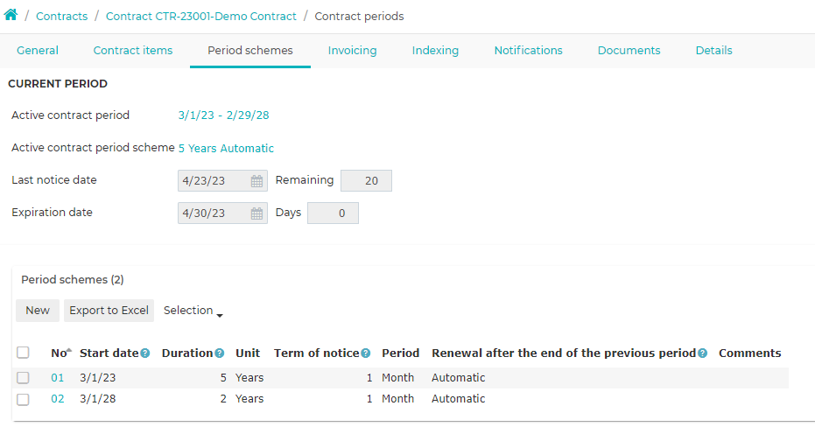This screenshot has width=815, height=434.
Task: Click the Period schemes (2) heading
Action: [x=73, y=280]
